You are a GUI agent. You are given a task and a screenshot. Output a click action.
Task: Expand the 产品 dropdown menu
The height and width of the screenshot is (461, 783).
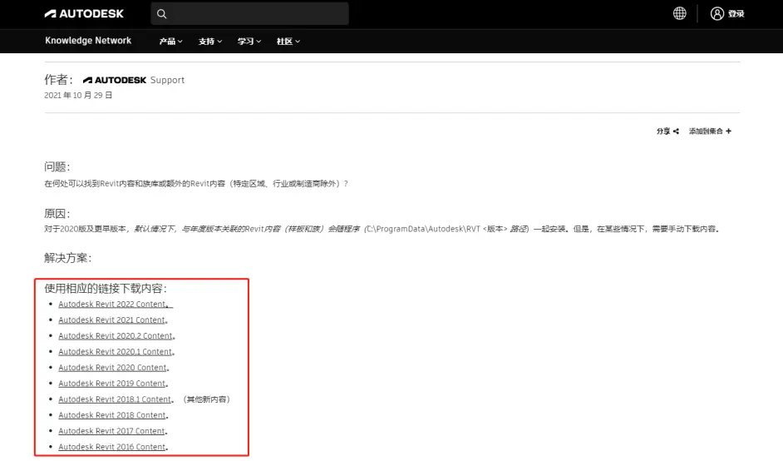pyautogui.click(x=170, y=41)
